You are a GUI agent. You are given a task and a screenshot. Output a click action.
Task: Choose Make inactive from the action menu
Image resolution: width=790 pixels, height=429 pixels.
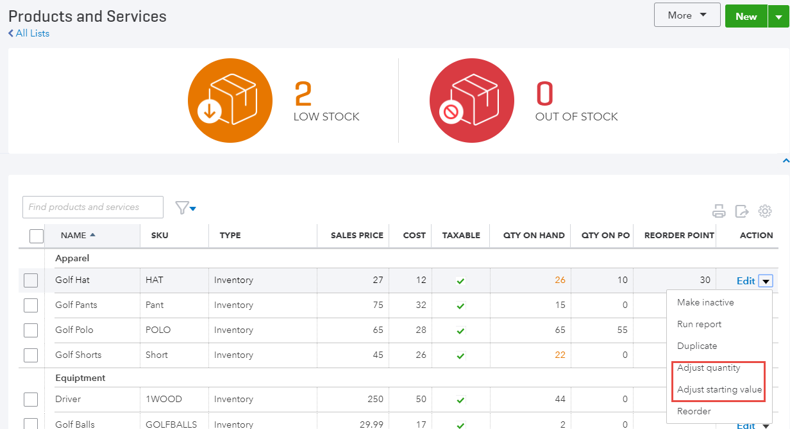705,302
